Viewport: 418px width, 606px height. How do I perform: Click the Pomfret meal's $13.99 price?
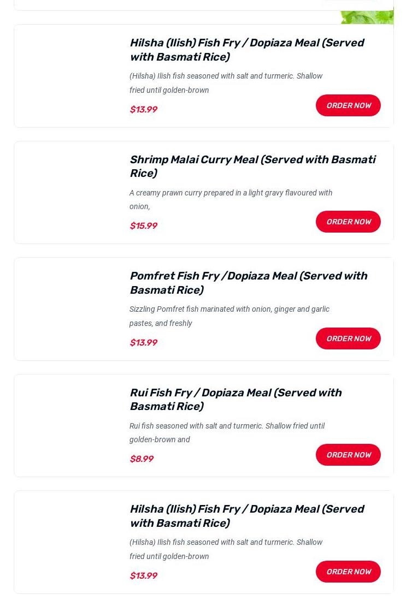[143, 343]
